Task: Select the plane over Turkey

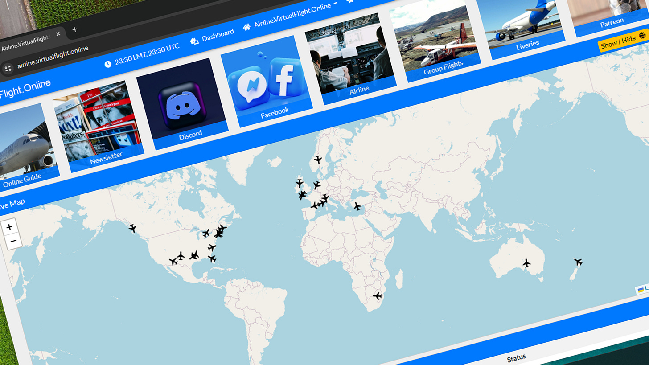Action: [357, 206]
